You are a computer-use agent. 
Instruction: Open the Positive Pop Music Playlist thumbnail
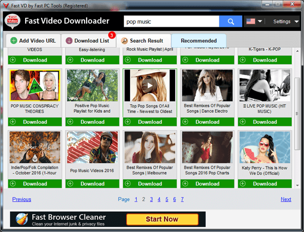[x=92, y=85]
